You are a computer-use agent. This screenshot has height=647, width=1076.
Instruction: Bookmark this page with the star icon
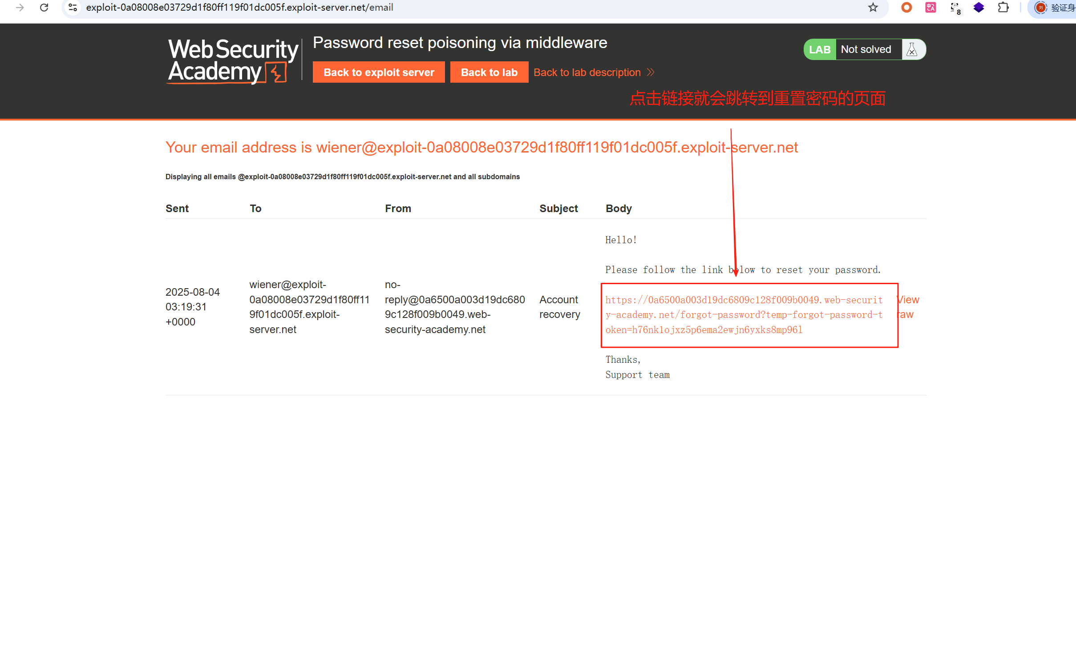[873, 8]
